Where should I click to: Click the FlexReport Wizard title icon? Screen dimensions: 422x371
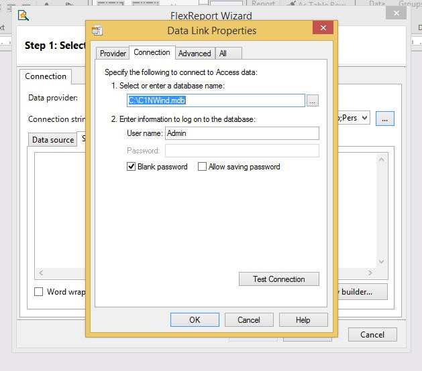coord(23,15)
